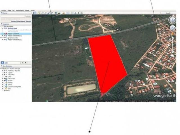Toggle the Fotografías layer checkbox

tap(4, 75)
